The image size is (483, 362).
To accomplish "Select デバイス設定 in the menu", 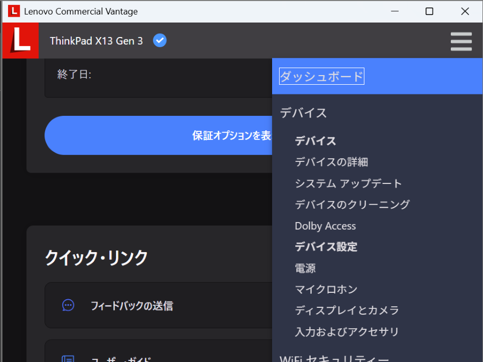I will click(x=326, y=247).
